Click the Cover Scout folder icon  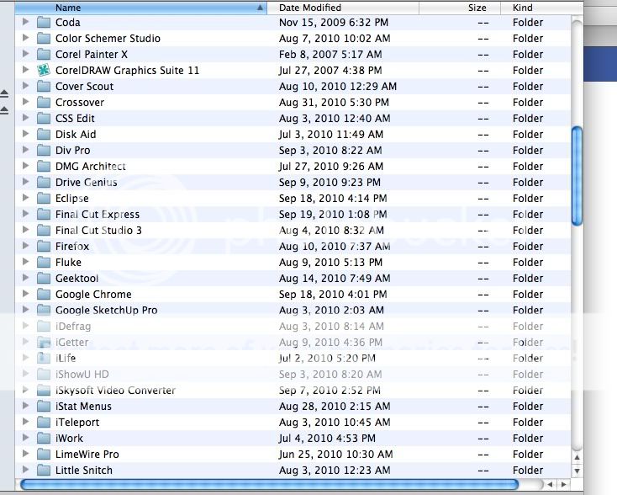pos(44,87)
